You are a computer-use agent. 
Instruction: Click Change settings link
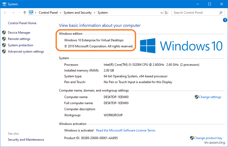pos(210,97)
